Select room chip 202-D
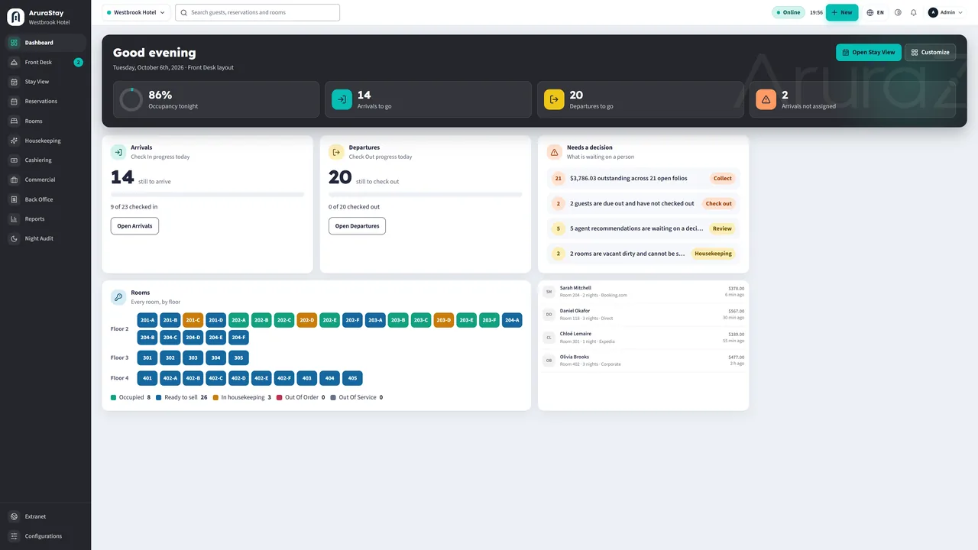The height and width of the screenshot is (550, 978). [x=307, y=320]
